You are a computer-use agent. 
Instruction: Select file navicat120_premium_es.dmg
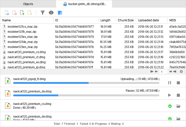pos(27,62)
